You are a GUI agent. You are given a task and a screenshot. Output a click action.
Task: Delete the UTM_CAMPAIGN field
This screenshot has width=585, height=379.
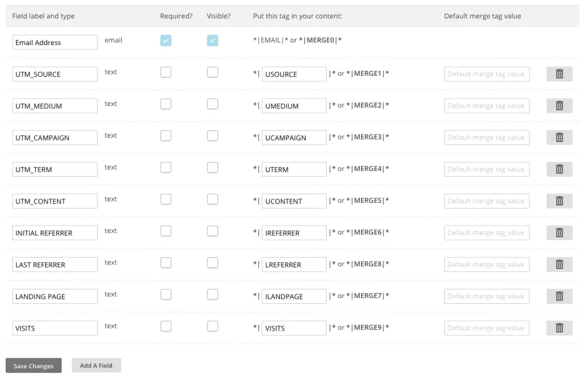(559, 137)
